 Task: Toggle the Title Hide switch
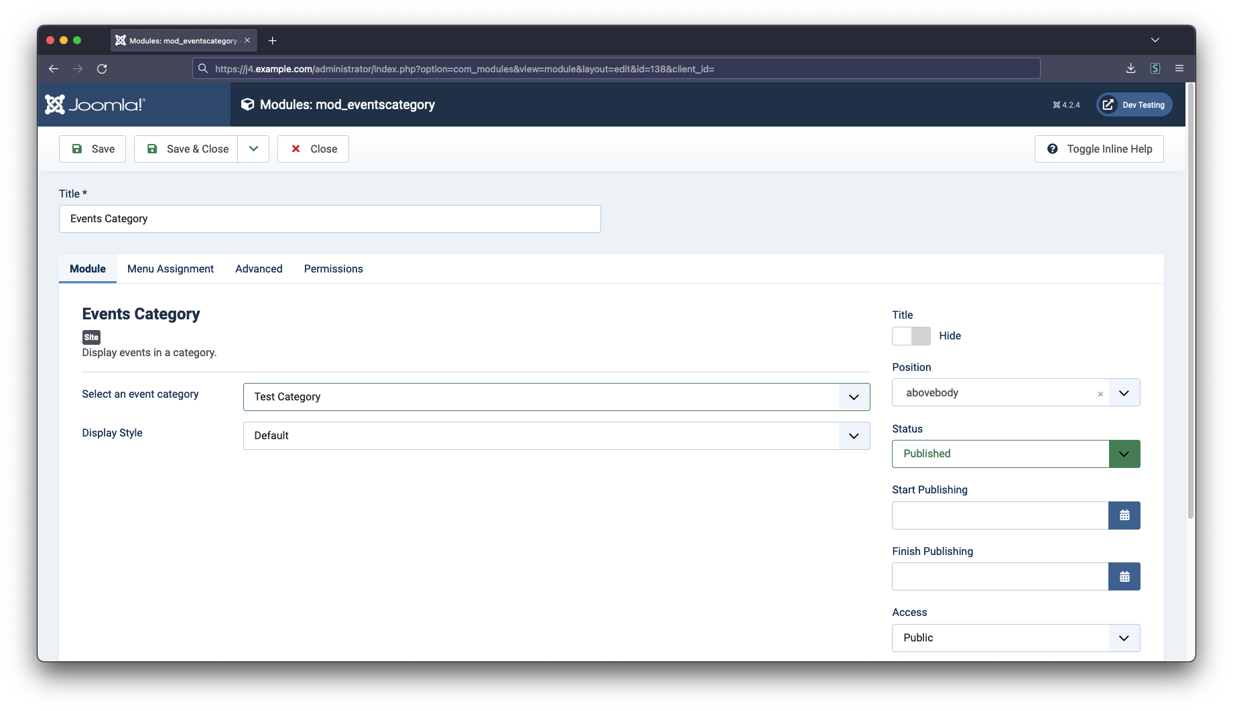[911, 336]
